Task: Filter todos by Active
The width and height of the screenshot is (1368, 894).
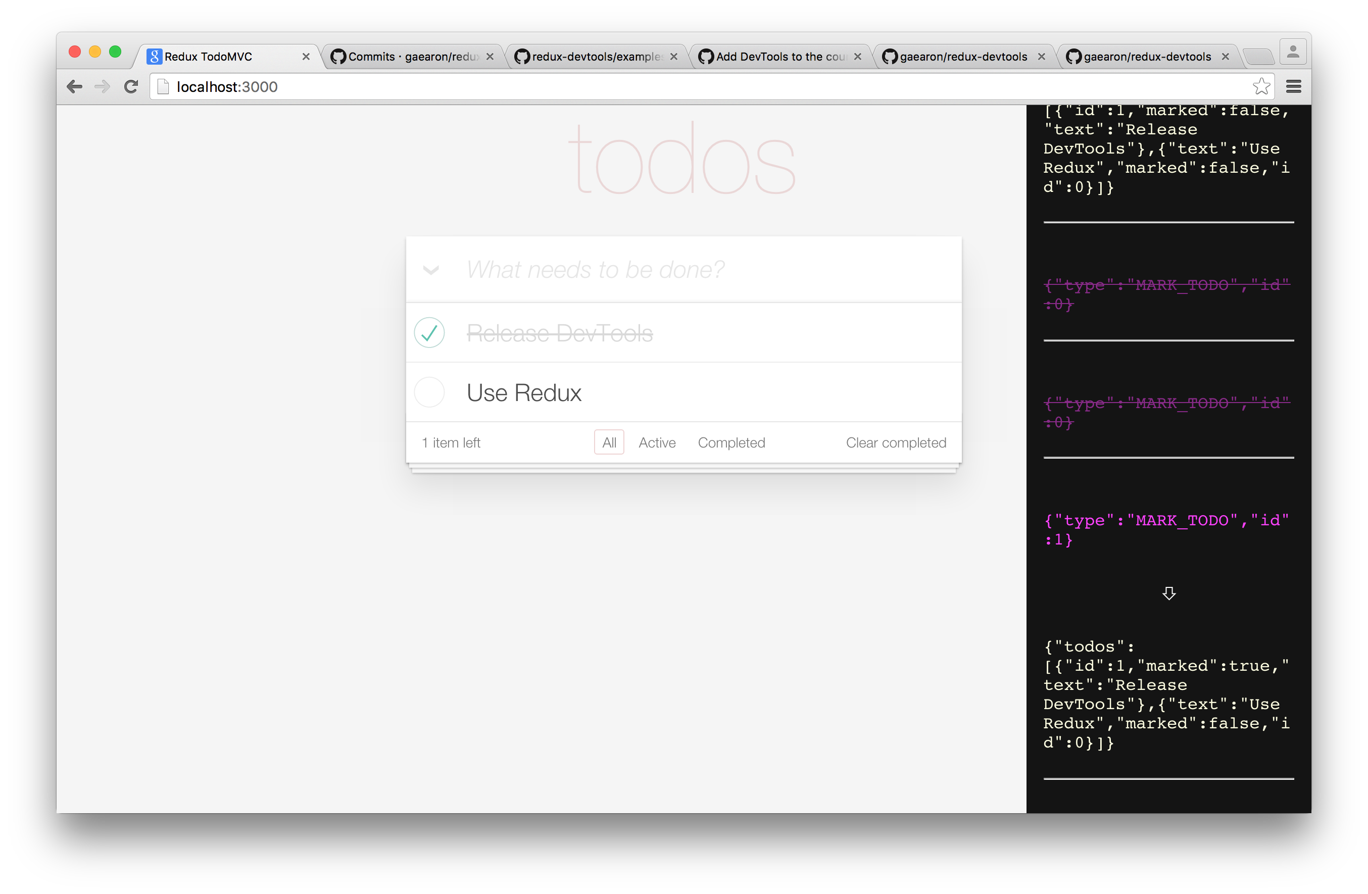Action: point(657,442)
